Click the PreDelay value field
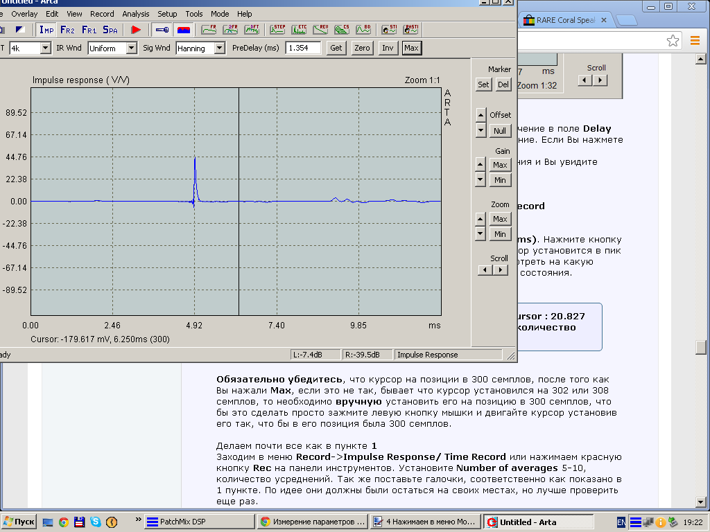This screenshot has height=532, width=710. pyautogui.click(x=303, y=48)
